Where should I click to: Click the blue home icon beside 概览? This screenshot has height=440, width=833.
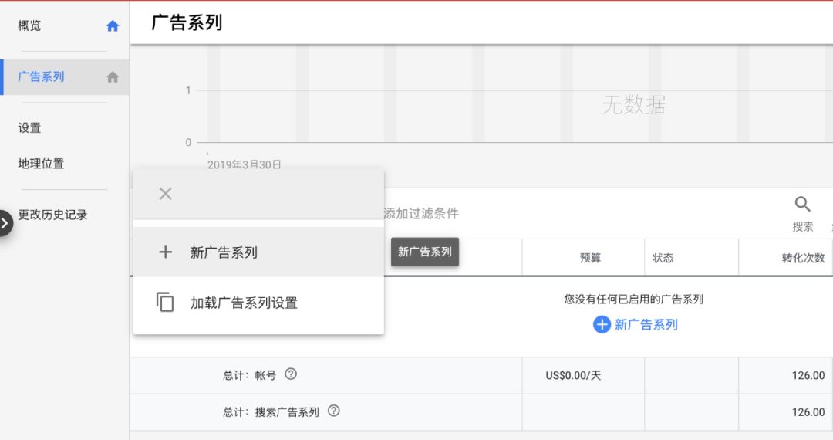pyautogui.click(x=112, y=25)
